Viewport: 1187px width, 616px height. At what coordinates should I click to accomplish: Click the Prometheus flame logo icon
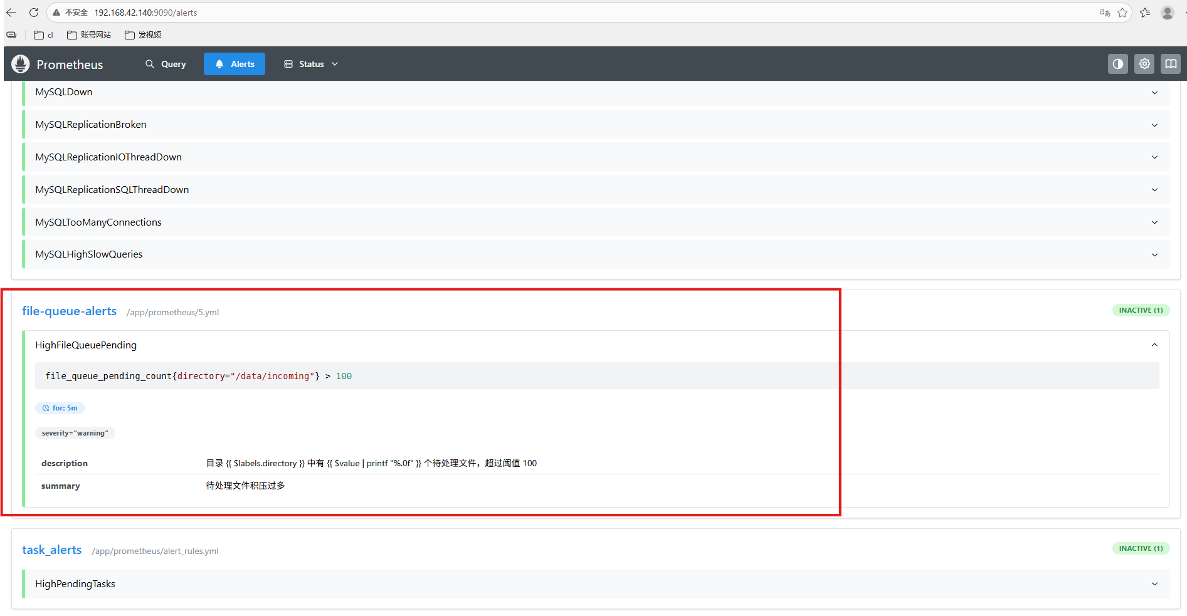click(x=21, y=64)
